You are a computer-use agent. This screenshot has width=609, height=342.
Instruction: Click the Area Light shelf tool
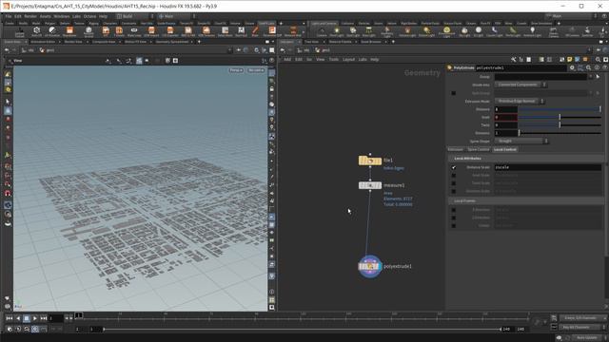pyautogui.click(x=369, y=31)
